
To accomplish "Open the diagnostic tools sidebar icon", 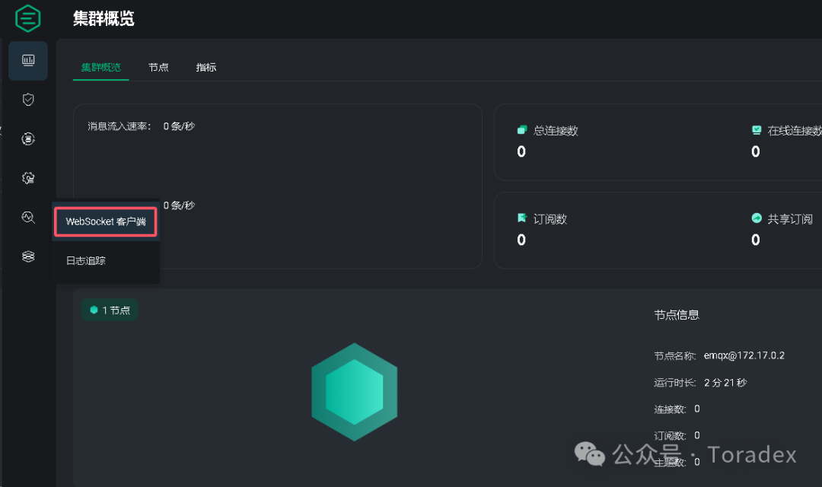I will 28,218.
